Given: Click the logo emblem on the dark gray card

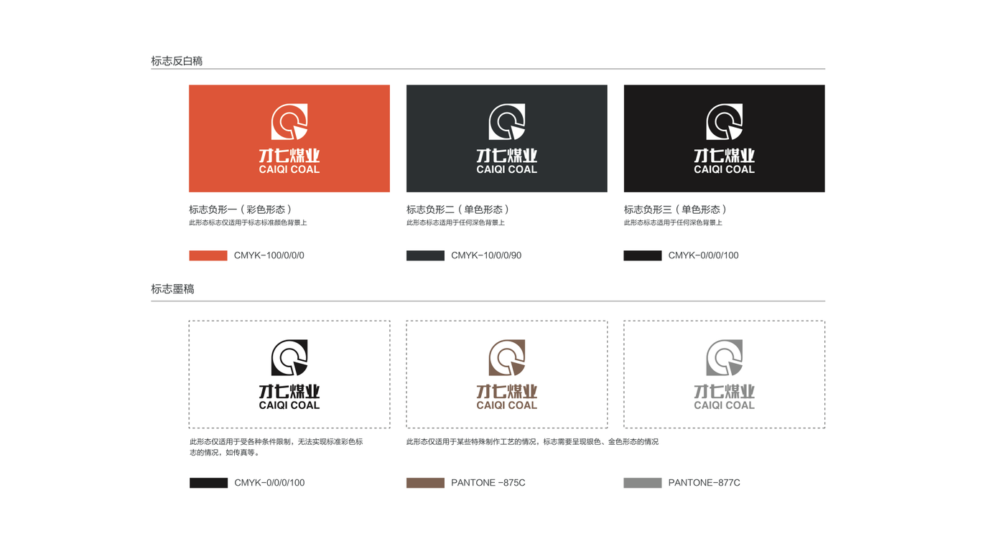Looking at the screenshot, I should click(x=507, y=122).
